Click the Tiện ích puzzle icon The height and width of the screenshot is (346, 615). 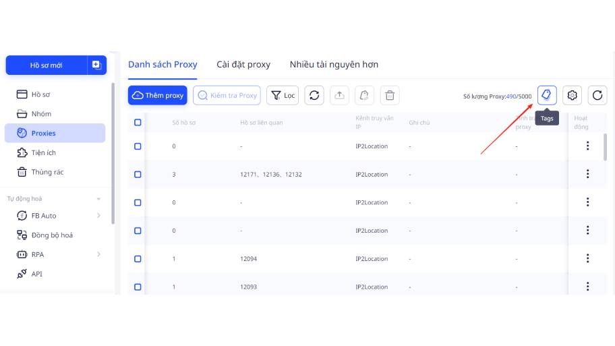[22, 152]
